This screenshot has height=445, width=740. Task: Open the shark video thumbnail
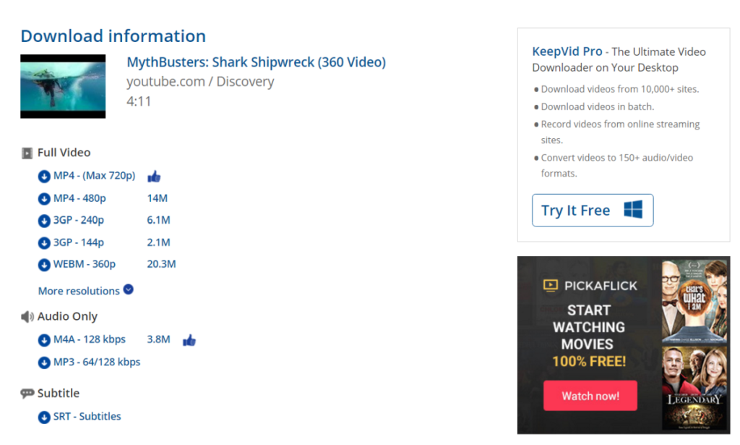point(63,86)
